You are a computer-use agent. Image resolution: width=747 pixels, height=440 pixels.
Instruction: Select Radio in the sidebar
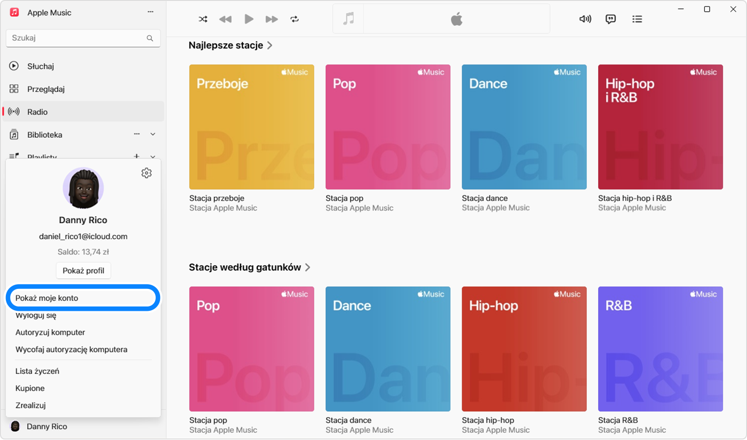[83, 112]
